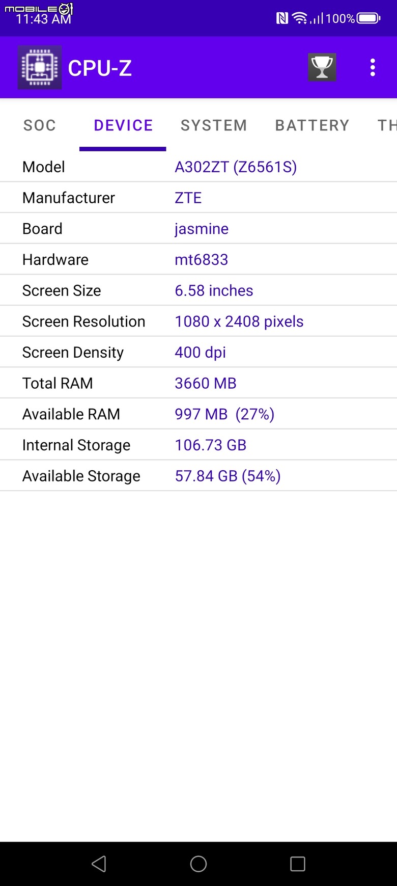
Task: Select the DEVICE tab
Action: pos(123,125)
